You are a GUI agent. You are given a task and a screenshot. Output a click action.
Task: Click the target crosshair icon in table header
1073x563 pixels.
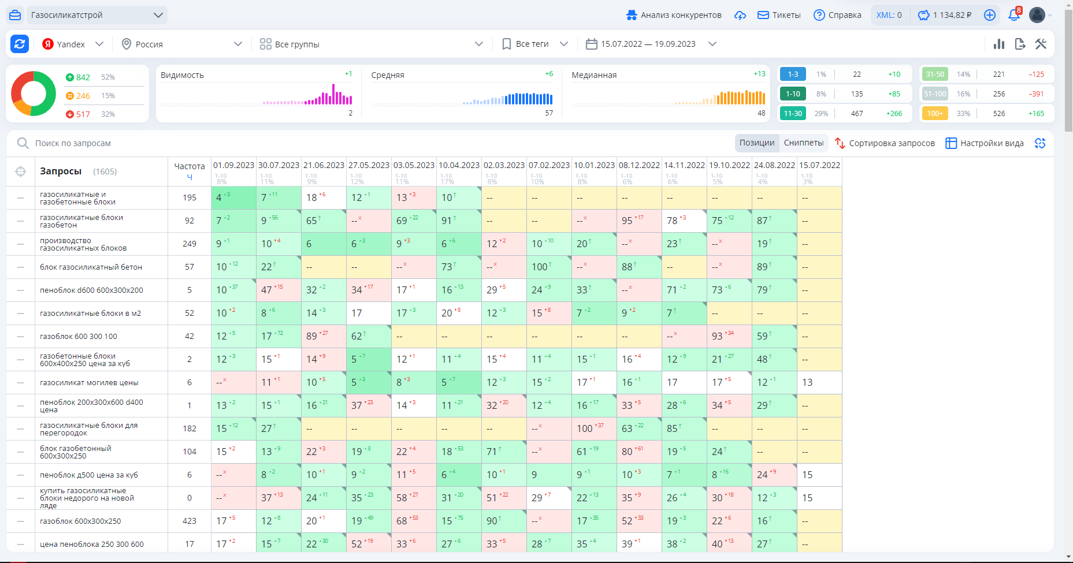[x=21, y=171]
